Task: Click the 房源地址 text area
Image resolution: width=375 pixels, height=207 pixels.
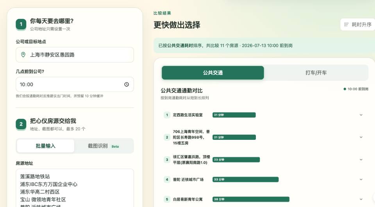Action: pyautogui.click(x=75, y=188)
